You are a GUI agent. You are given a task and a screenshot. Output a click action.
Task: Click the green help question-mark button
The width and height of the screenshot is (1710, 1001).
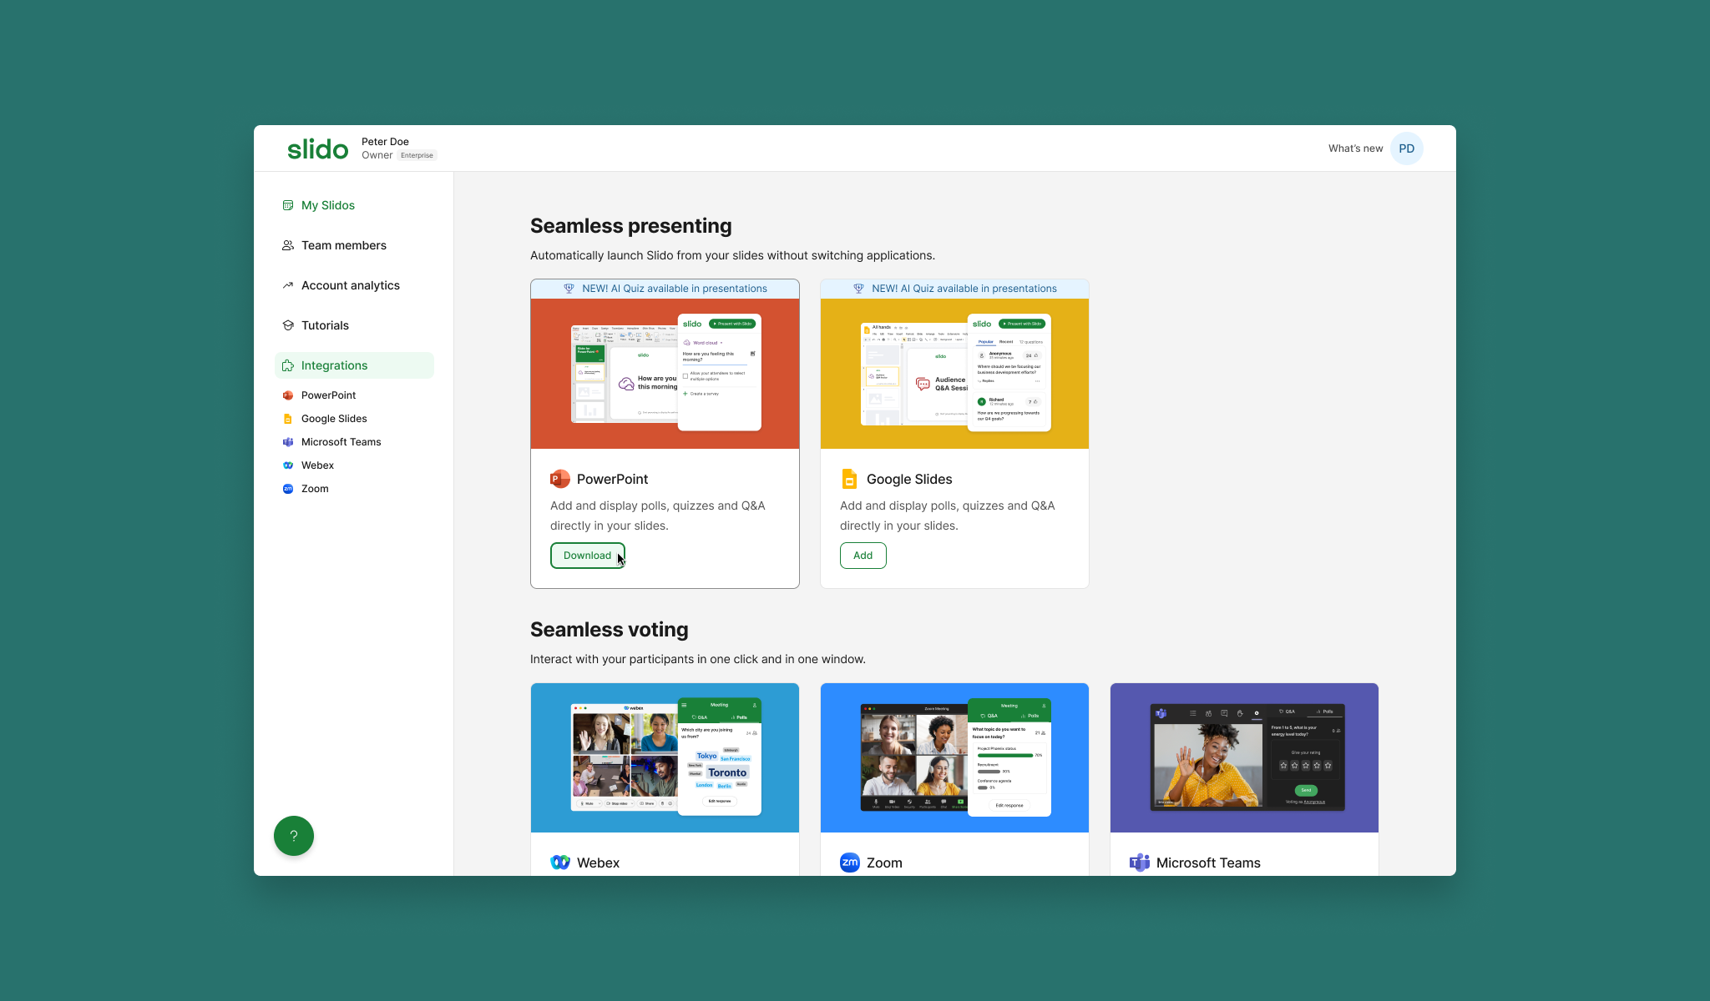(x=294, y=836)
